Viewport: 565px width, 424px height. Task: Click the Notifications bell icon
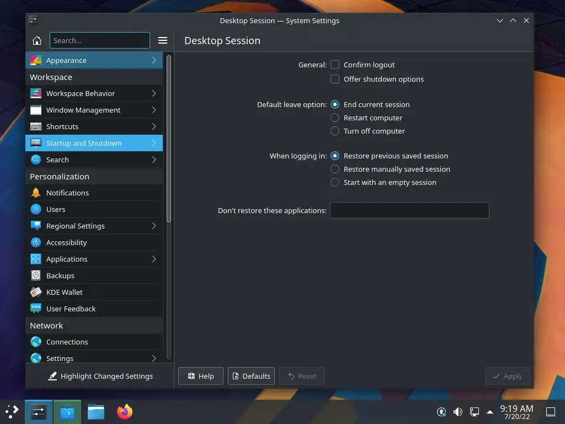[x=36, y=193]
